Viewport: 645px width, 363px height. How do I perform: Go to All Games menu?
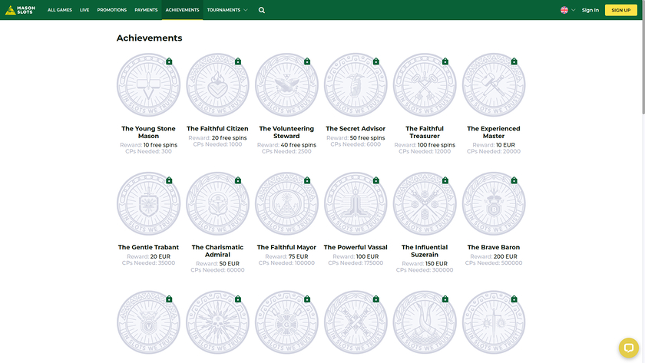click(60, 11)
